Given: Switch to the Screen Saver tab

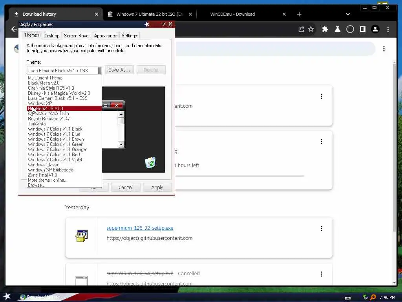Looking at the screenshot, I should point(77,36).
